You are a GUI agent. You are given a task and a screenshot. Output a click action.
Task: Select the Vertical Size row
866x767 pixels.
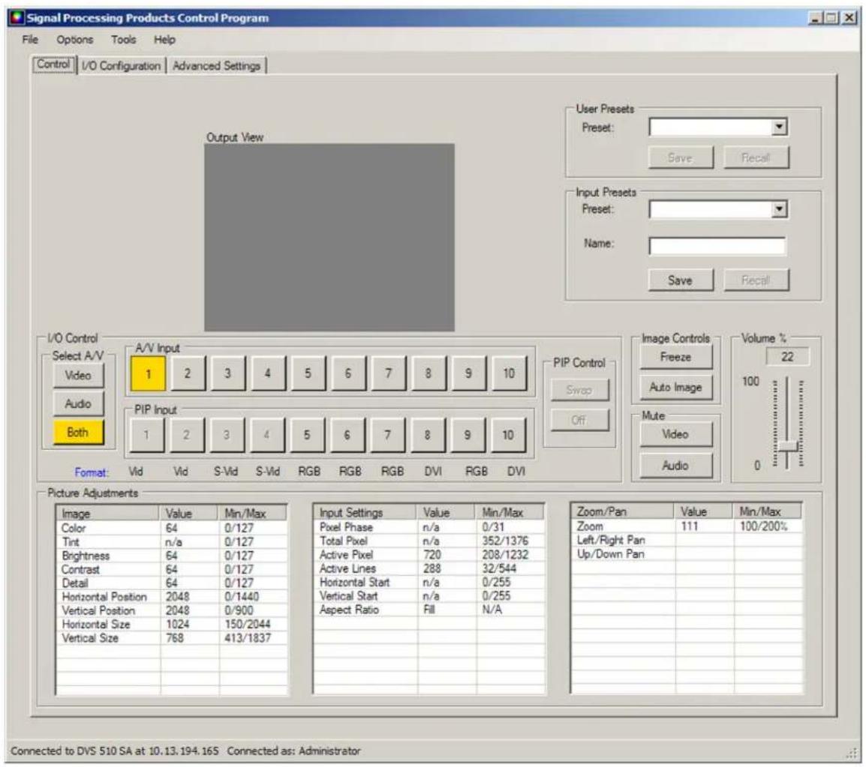(171, 639)
